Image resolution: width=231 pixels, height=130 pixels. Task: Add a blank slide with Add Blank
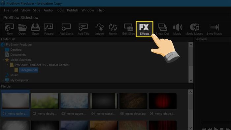click(x=66, y=29)
